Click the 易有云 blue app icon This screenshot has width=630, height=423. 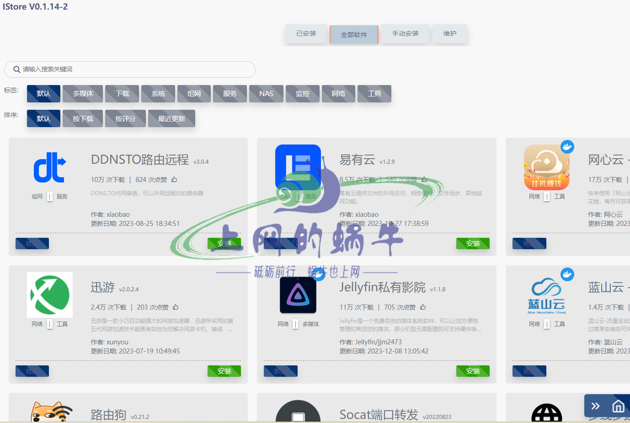tap(298, 167)
